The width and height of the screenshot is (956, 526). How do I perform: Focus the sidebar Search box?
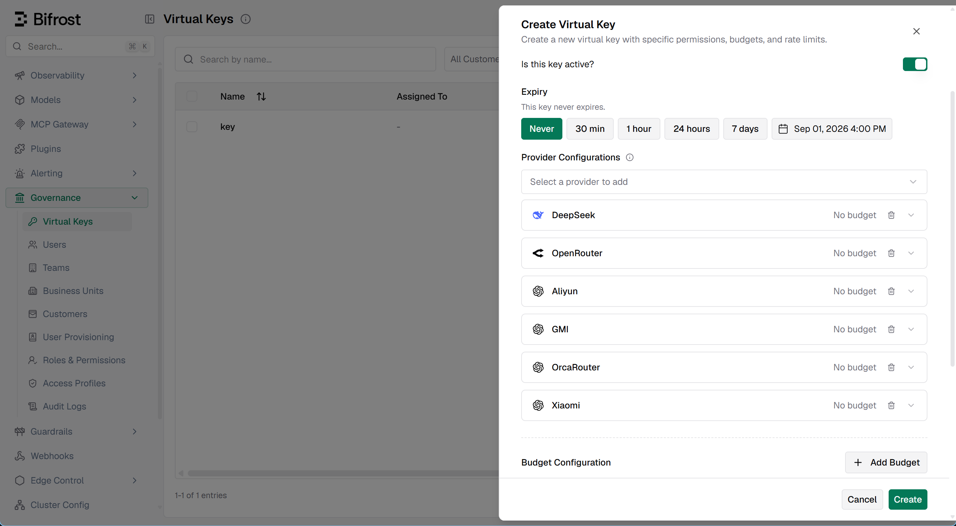80,47
